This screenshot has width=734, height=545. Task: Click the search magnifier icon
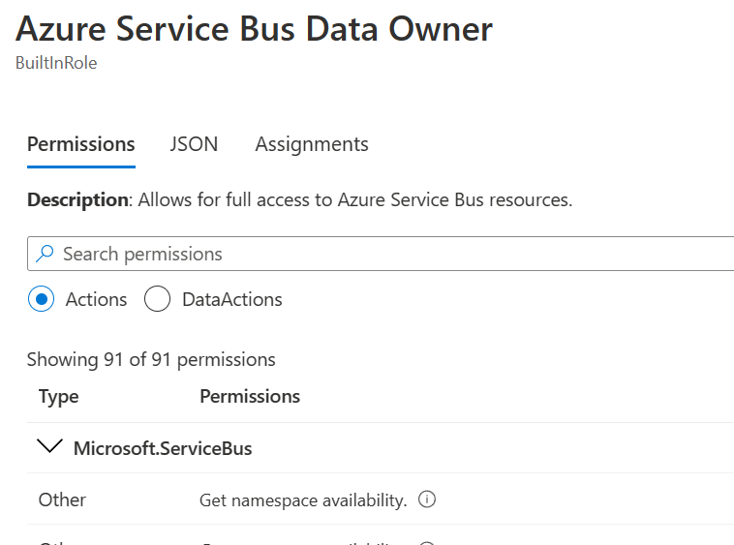(45, 254)
